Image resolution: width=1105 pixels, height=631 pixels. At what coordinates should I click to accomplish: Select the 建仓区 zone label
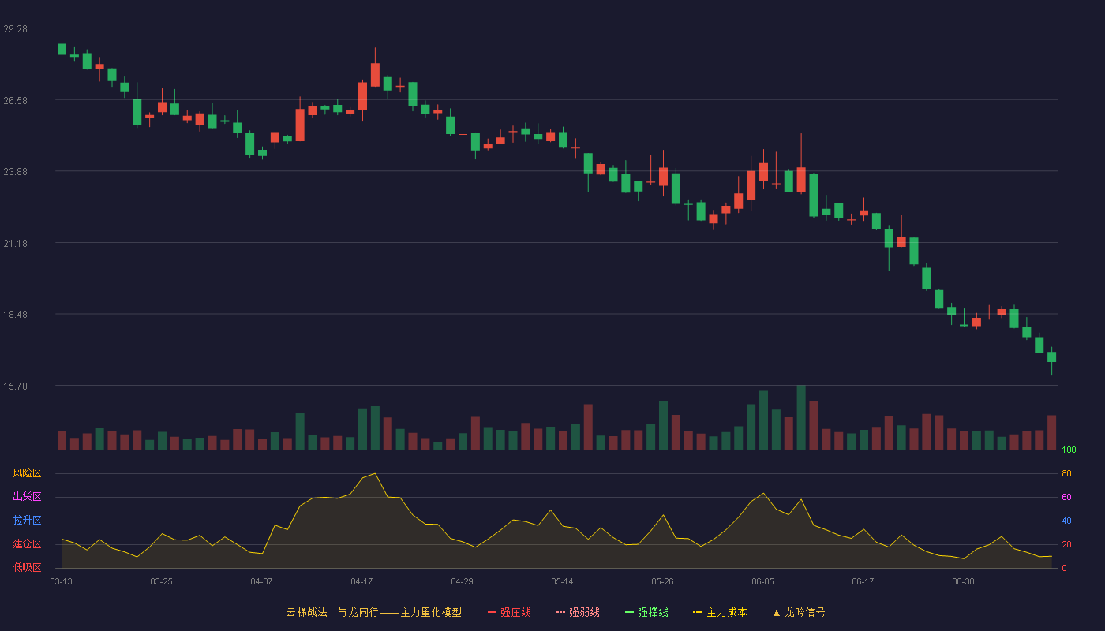tap(27, 544)
